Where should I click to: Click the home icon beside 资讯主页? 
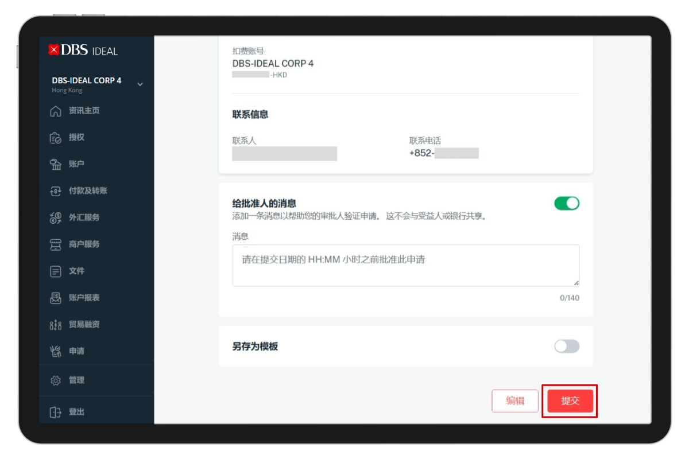coord(56,111)
